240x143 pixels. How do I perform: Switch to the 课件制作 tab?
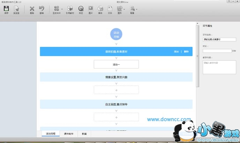[x=68, y=134]
